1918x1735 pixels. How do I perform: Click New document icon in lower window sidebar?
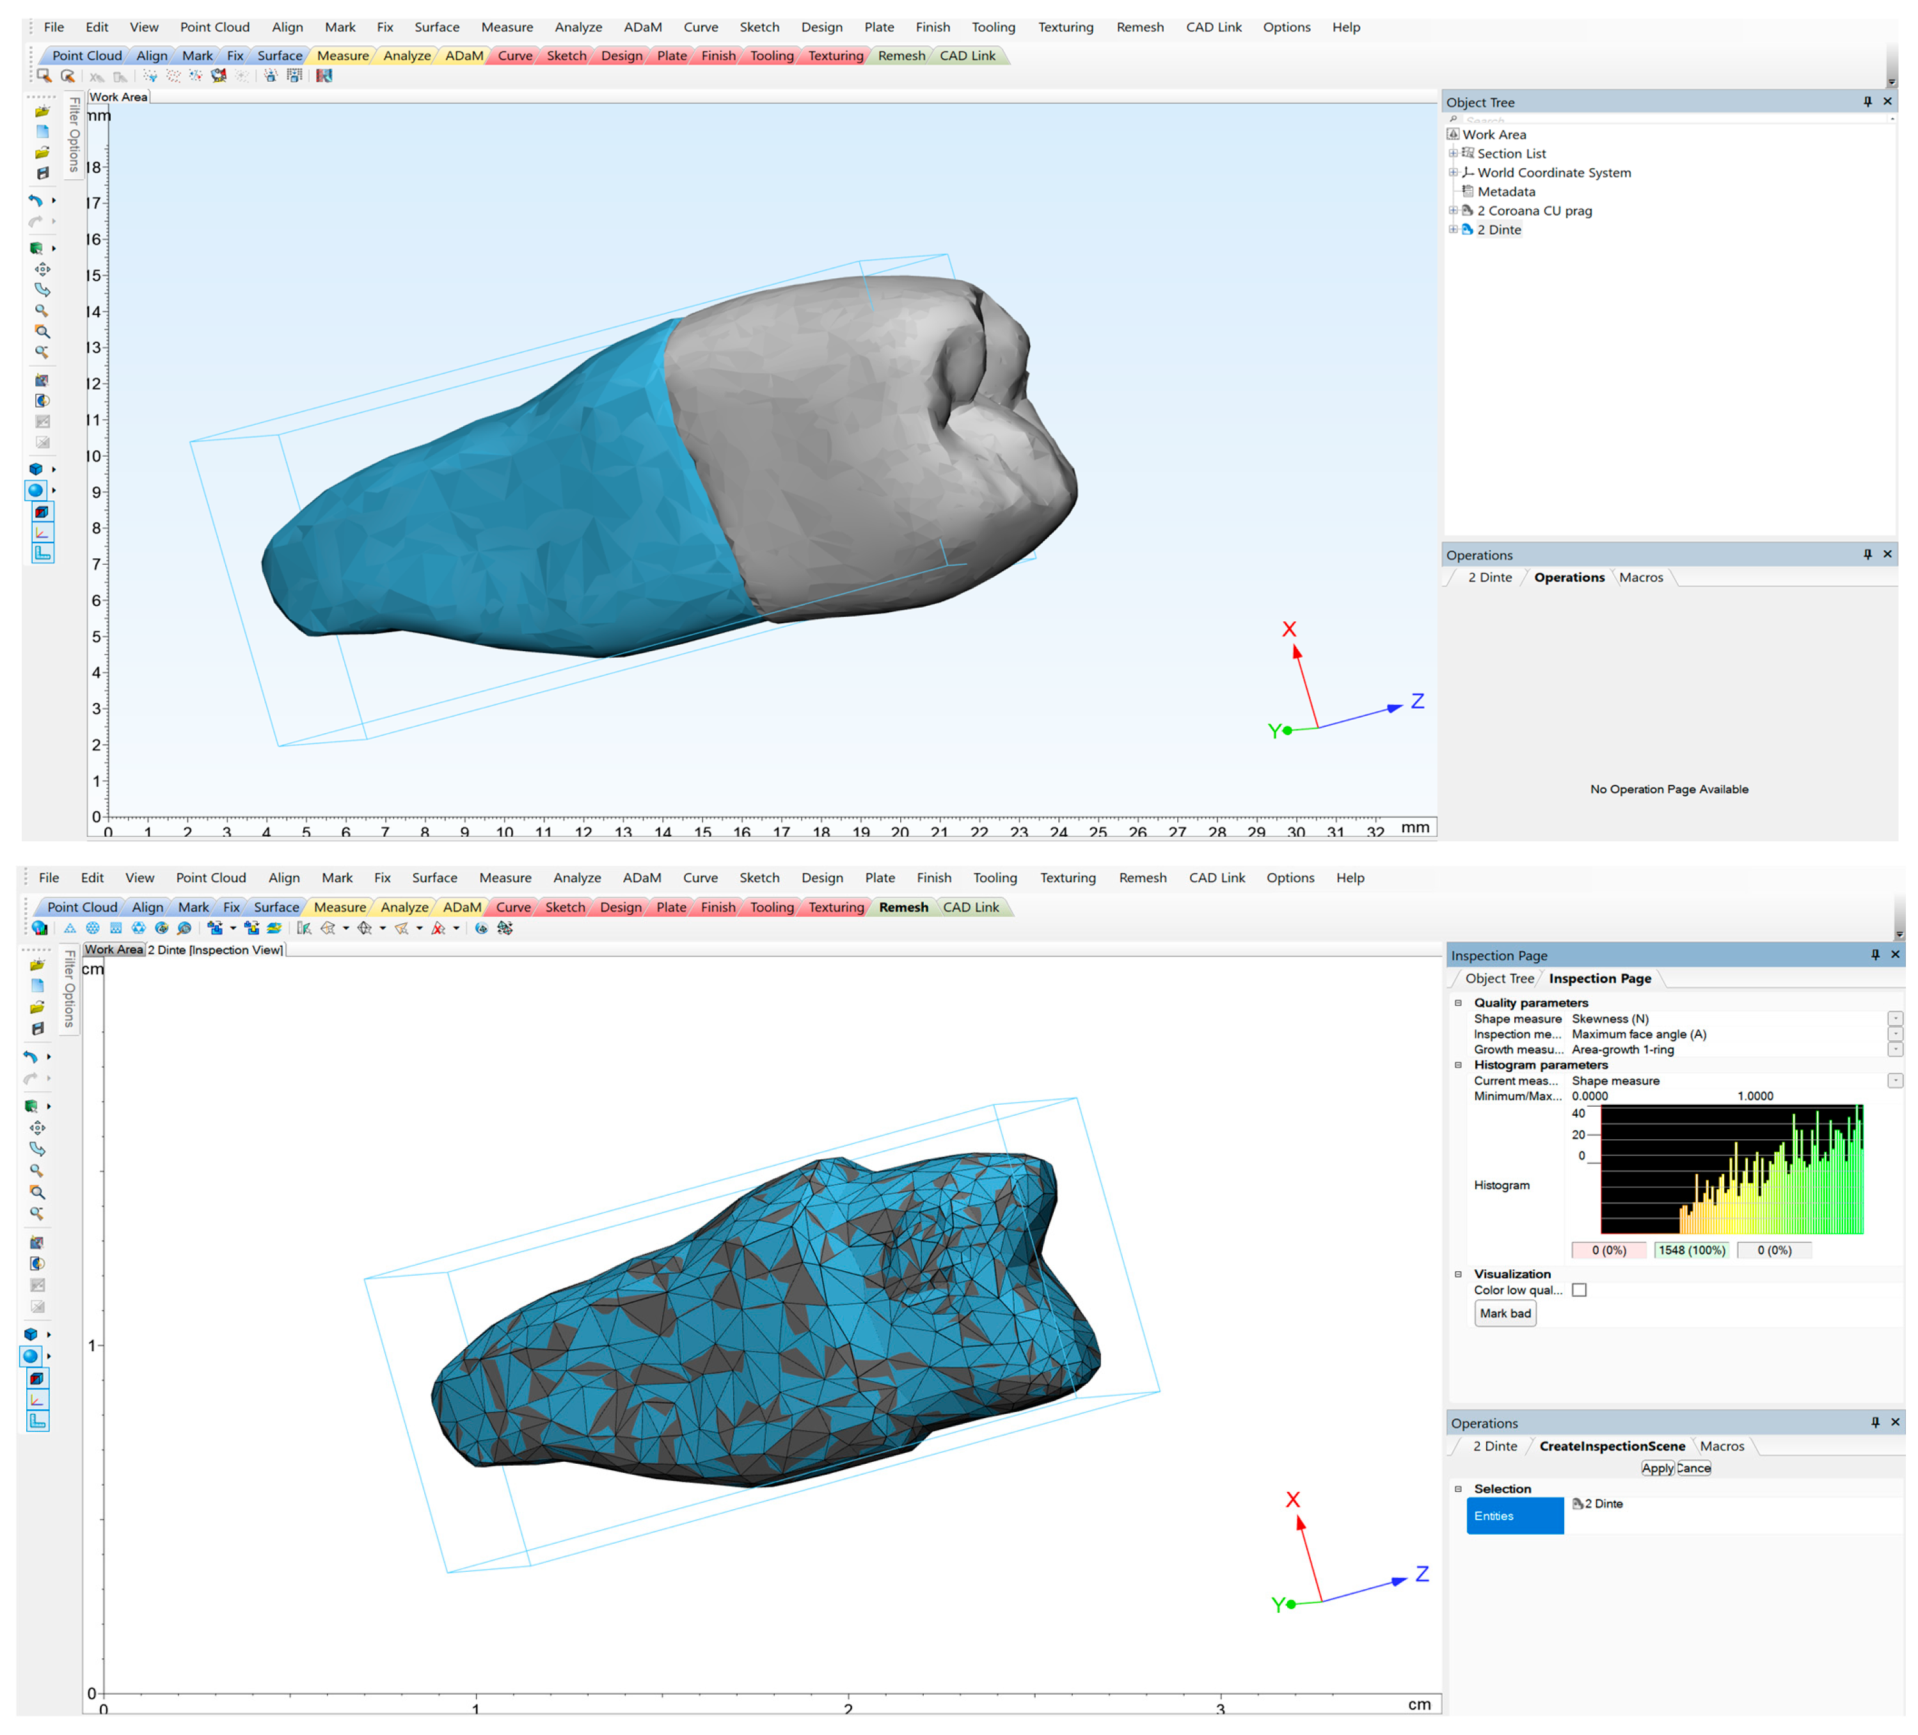(x=37, y=986)
